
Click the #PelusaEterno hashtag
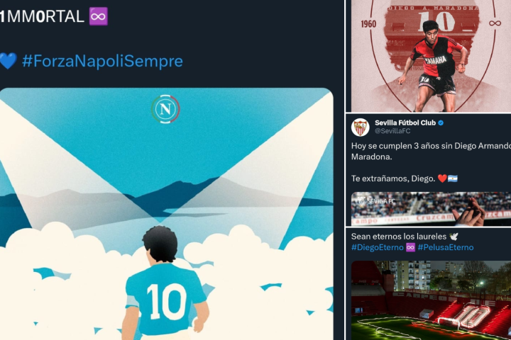(x=446, y=247)
